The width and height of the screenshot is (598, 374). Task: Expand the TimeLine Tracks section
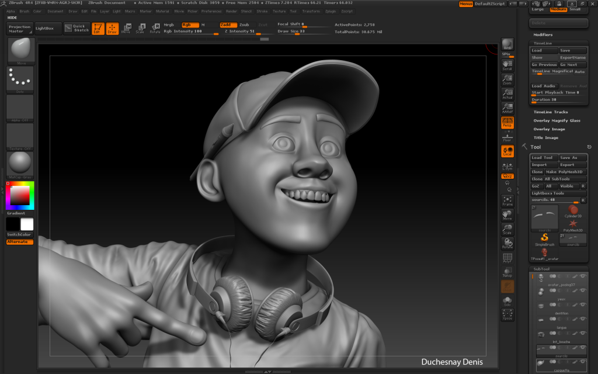tap(551, 112)
